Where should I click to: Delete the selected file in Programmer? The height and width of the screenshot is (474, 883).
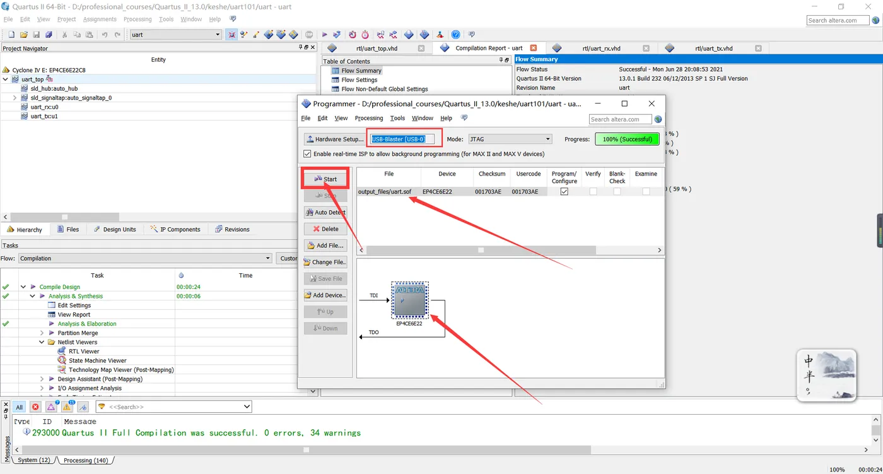(x=325, y=229)
